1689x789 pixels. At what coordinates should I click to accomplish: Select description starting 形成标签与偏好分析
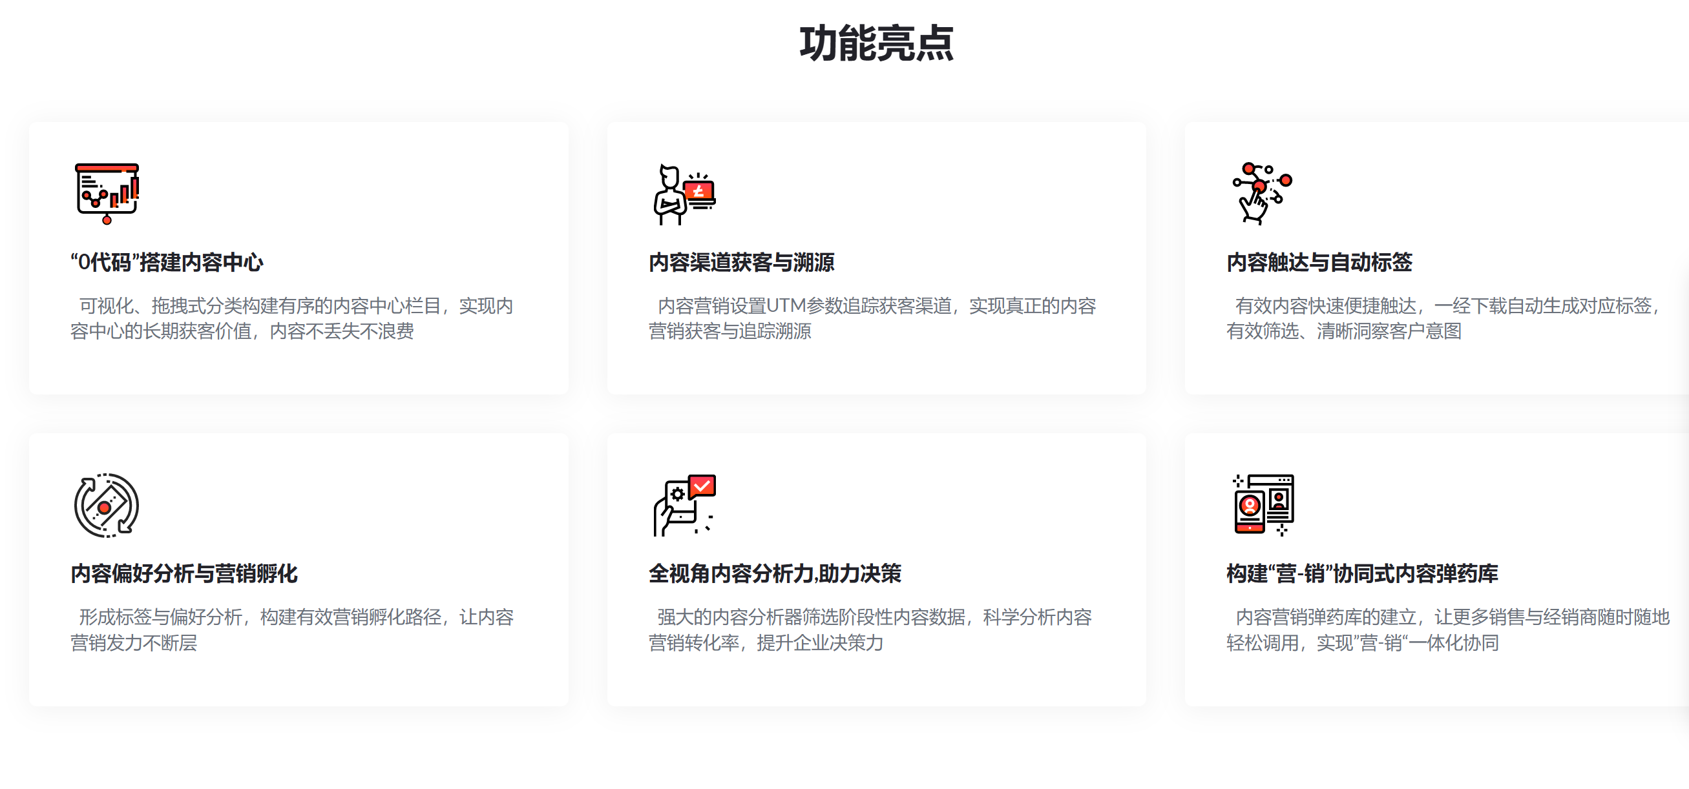(292, 630)
